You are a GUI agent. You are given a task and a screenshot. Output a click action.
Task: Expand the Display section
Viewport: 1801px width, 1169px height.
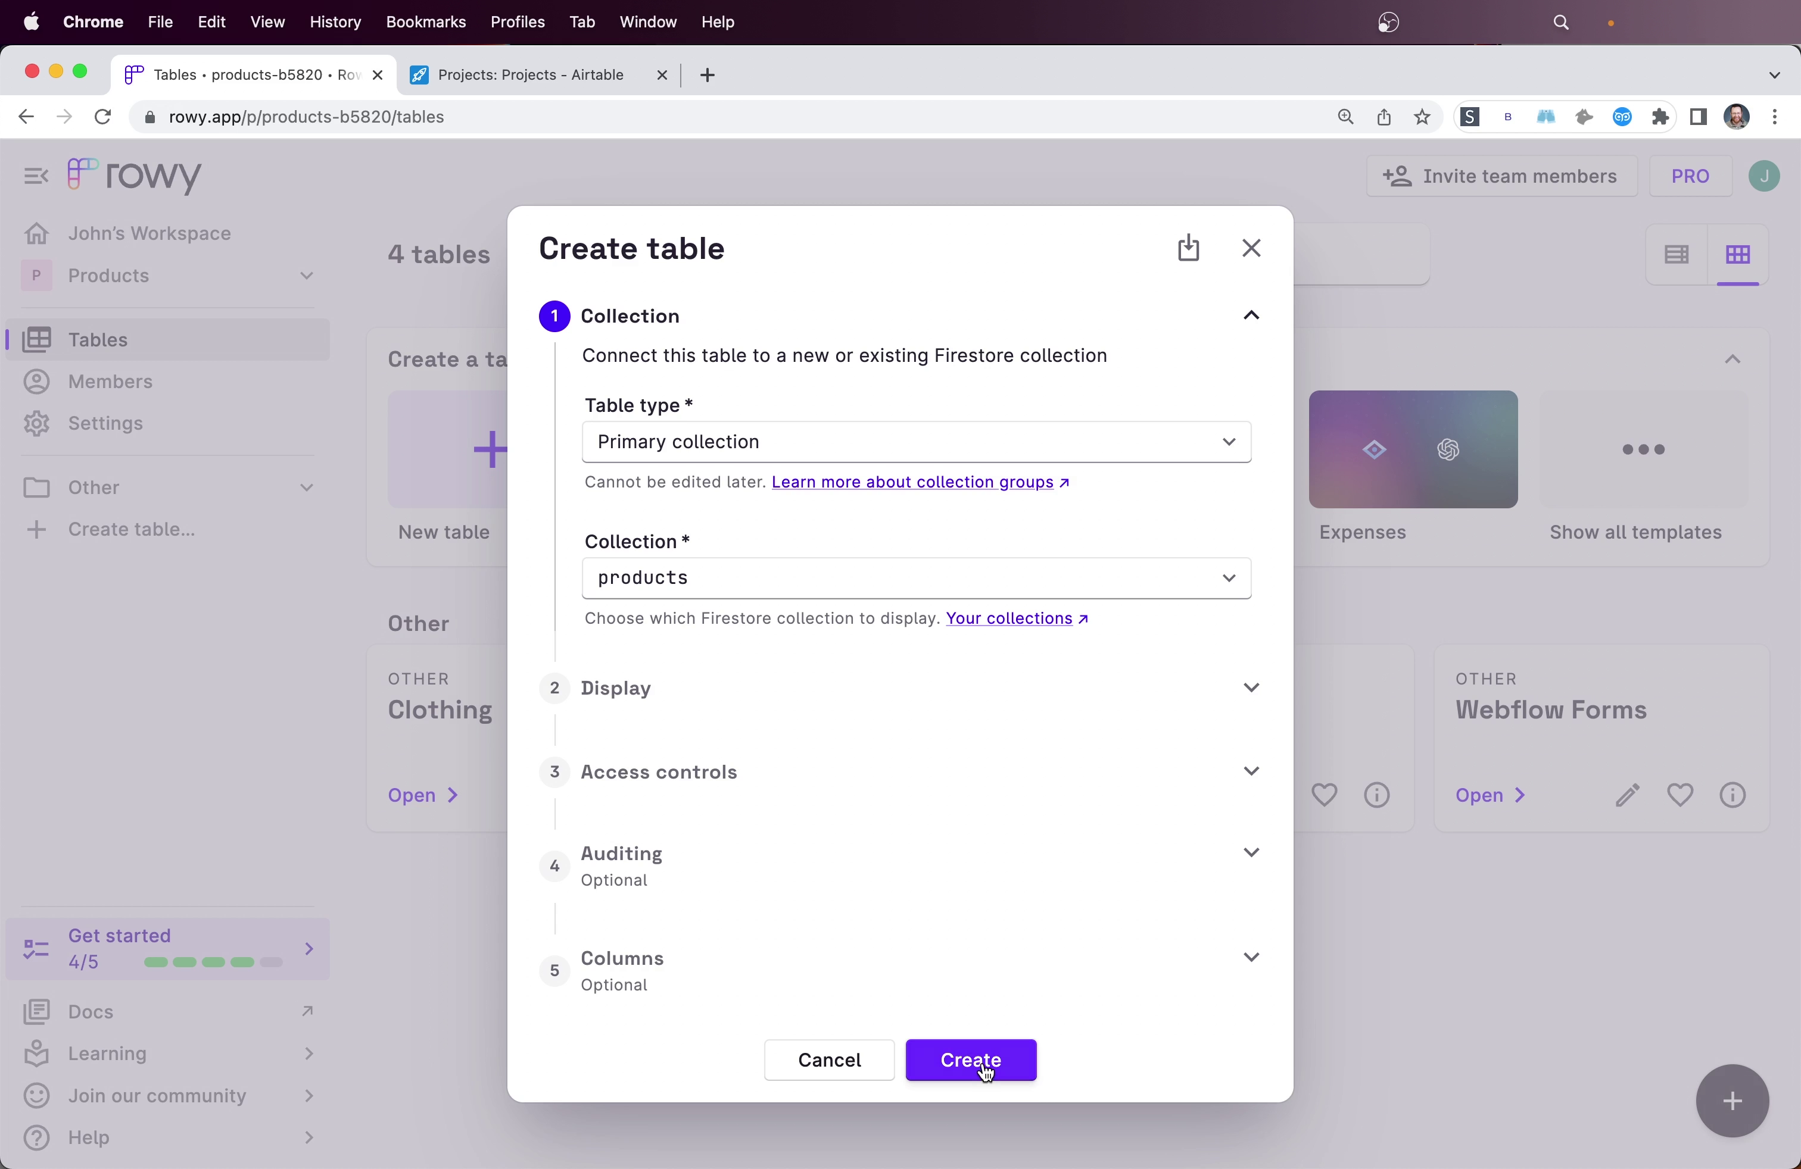pos(1248,687)
